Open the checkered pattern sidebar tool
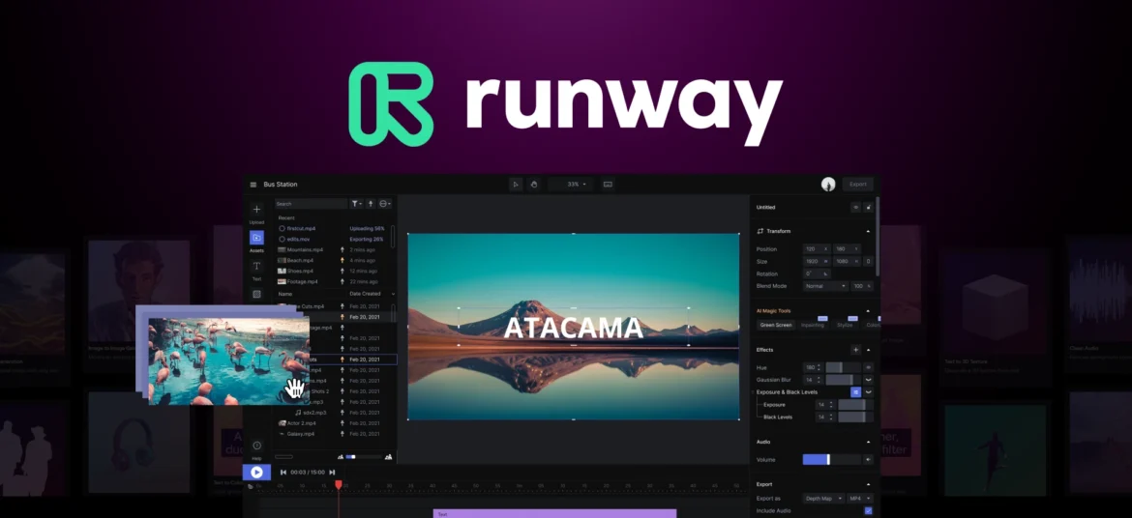Screen dimensions: 1132x518 click(x=256, y=295)
